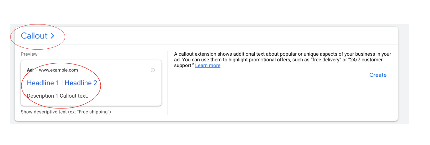Click the "Free shipping" example in caption
This screenshot has height=145, width=430.
(x=96, y=112)
